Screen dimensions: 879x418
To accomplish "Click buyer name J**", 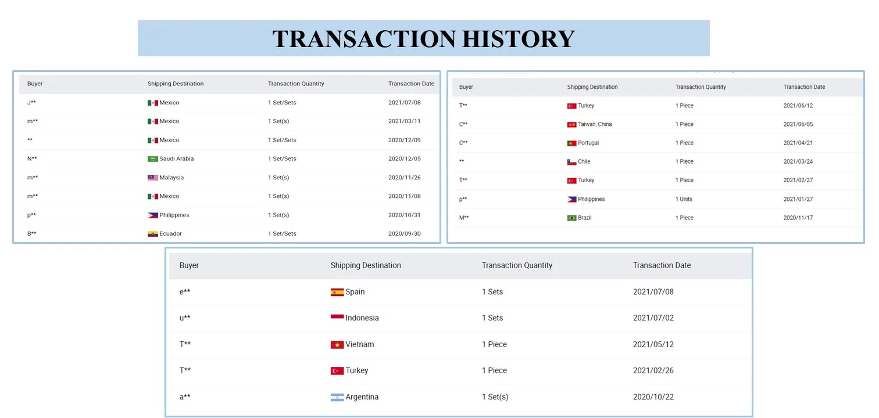I will click(x=32, y=103).
